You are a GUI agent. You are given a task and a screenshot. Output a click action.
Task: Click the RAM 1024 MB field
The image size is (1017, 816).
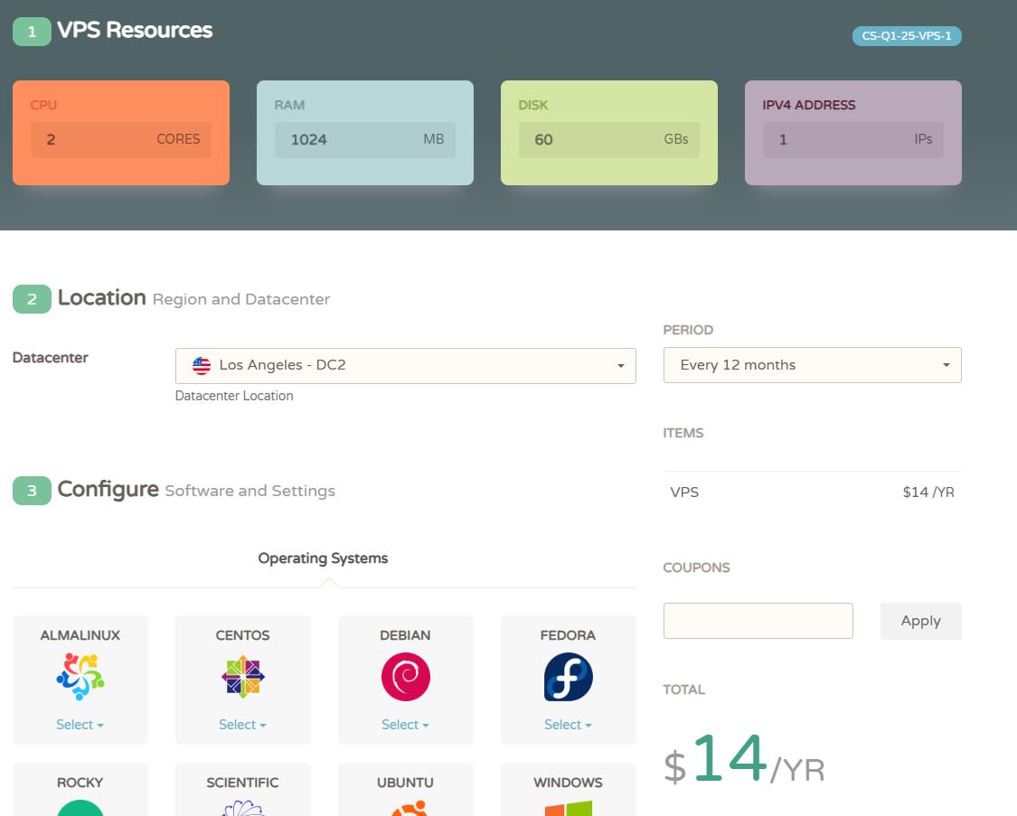tap(364, 140)
